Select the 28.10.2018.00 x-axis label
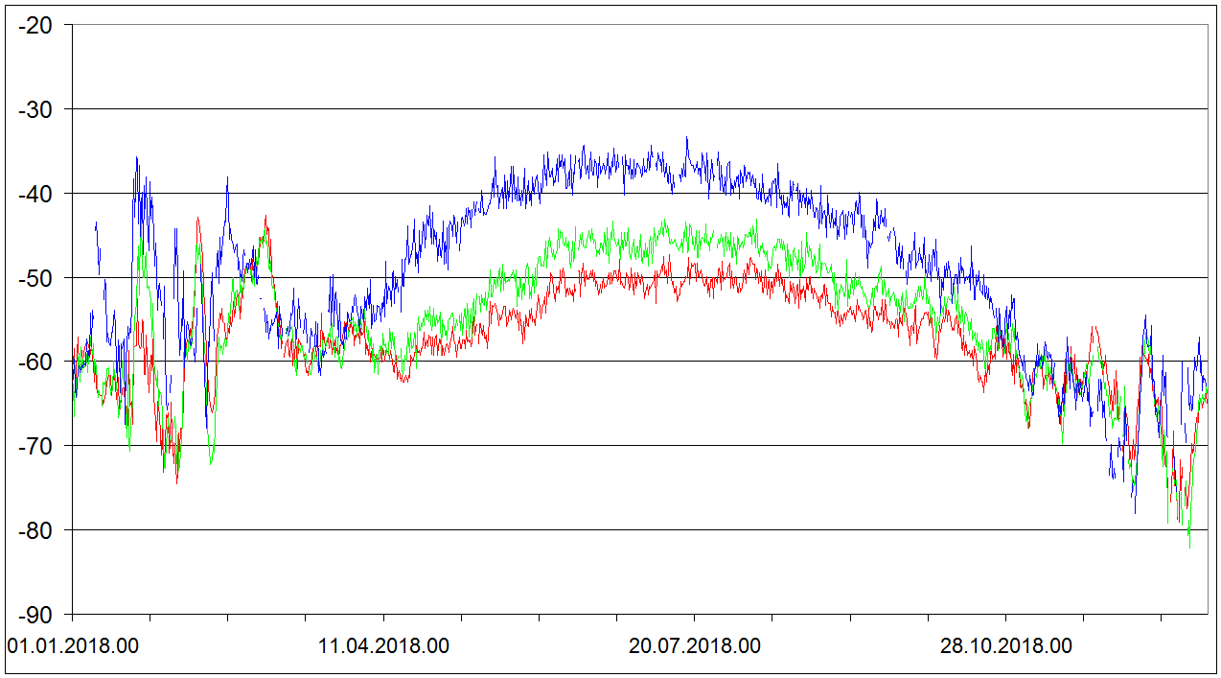 pyautogui.click(x=1005, y=645)
